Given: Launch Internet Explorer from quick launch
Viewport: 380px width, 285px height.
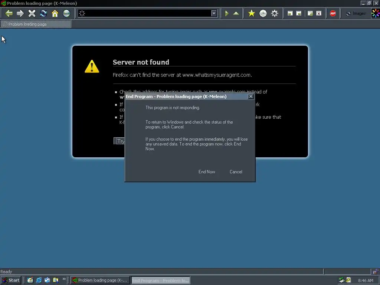Looking at the screenshot, I should tap(39, 280).
